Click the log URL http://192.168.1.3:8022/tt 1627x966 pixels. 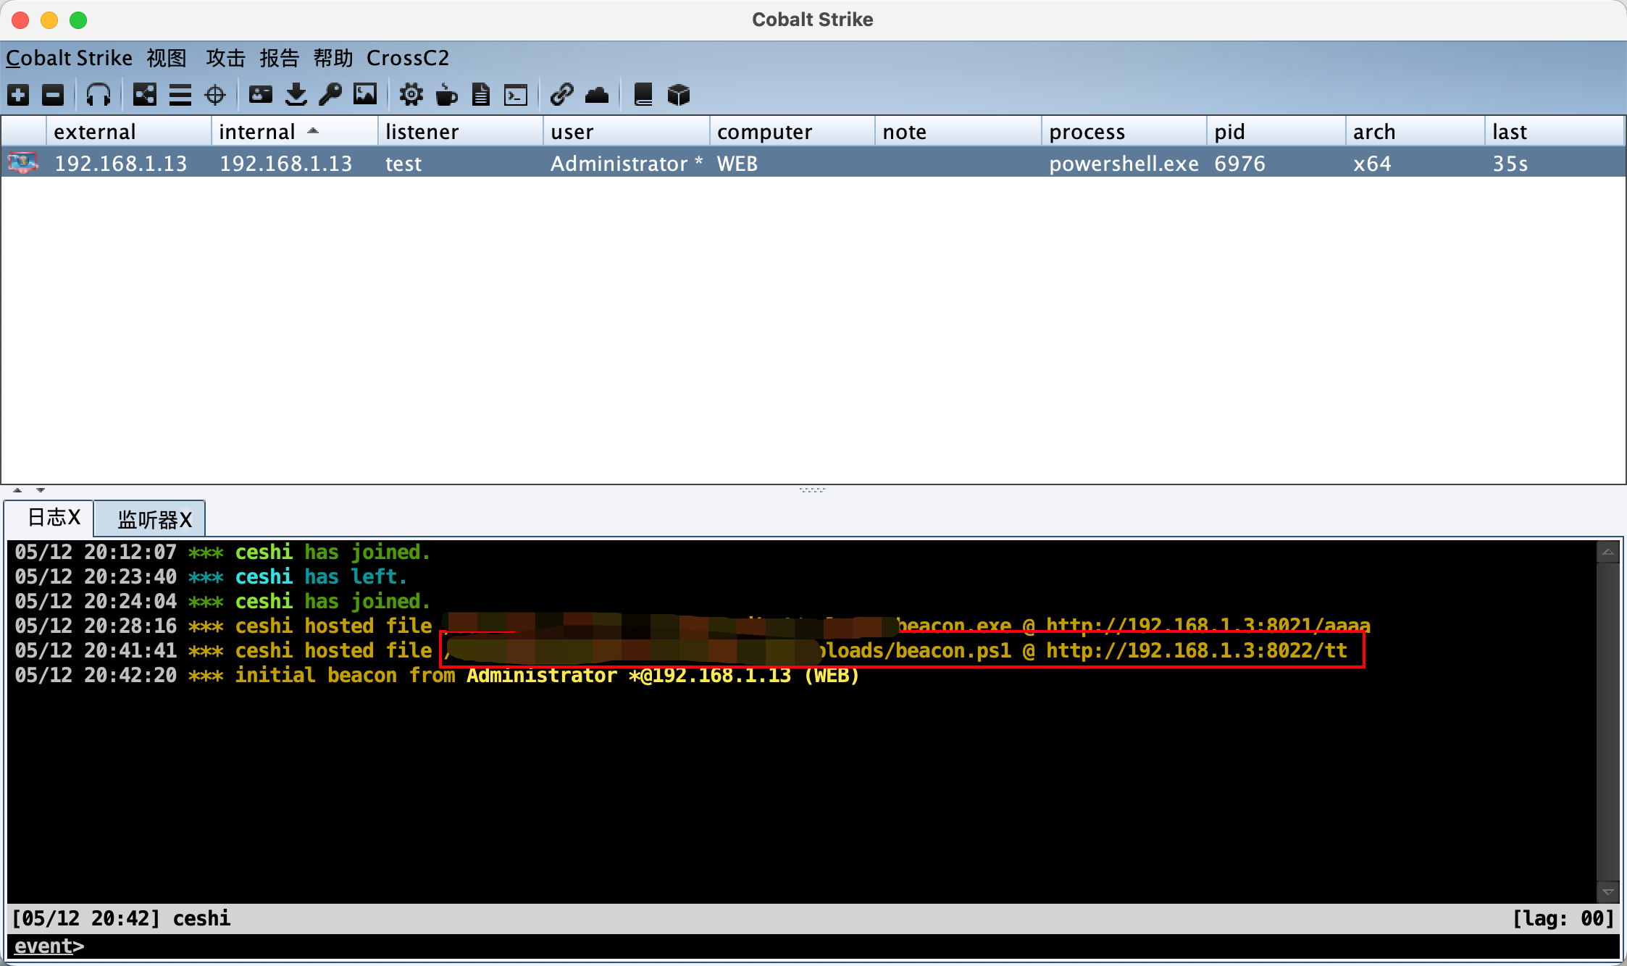click(x=1197, y=650)
